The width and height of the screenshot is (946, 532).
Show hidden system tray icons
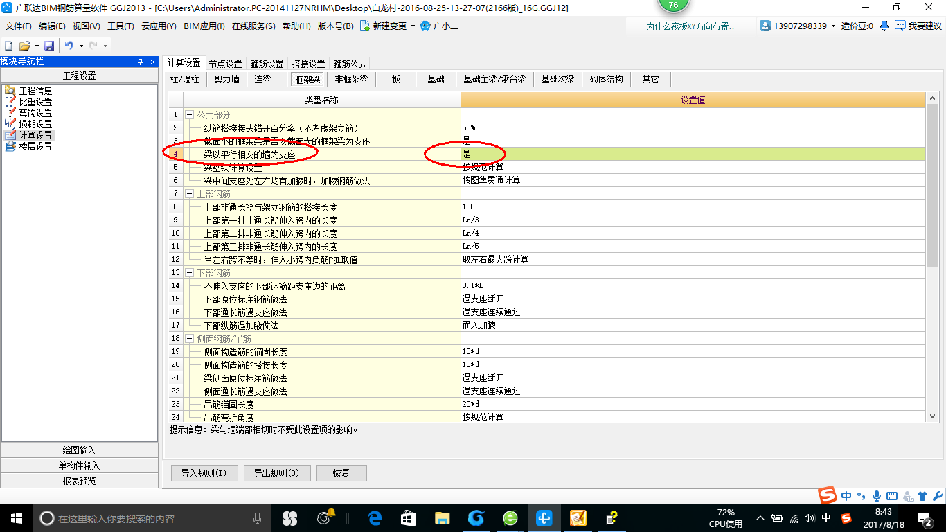point(760,518)
